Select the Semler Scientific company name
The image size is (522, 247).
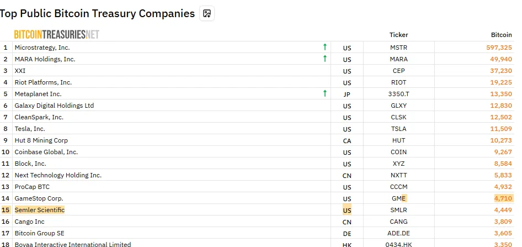pyautogui.click(x=40, y=210)
